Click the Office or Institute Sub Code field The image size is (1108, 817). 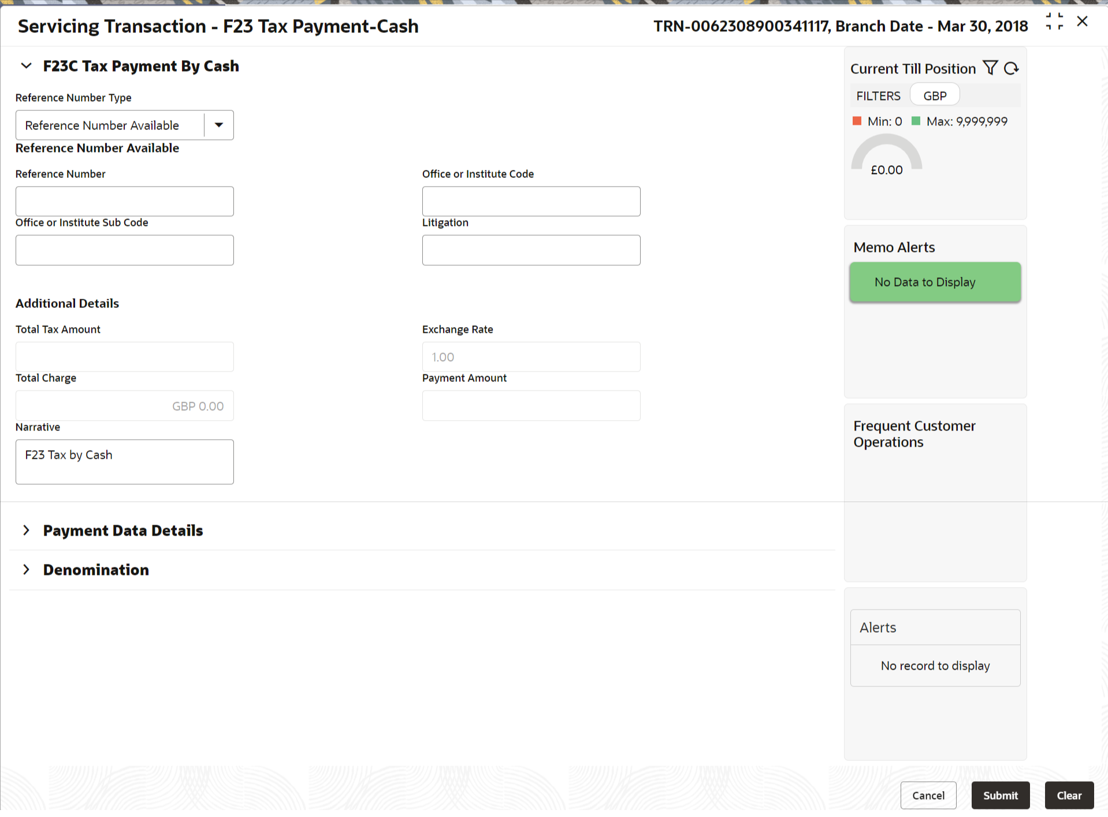click(125, 250)
